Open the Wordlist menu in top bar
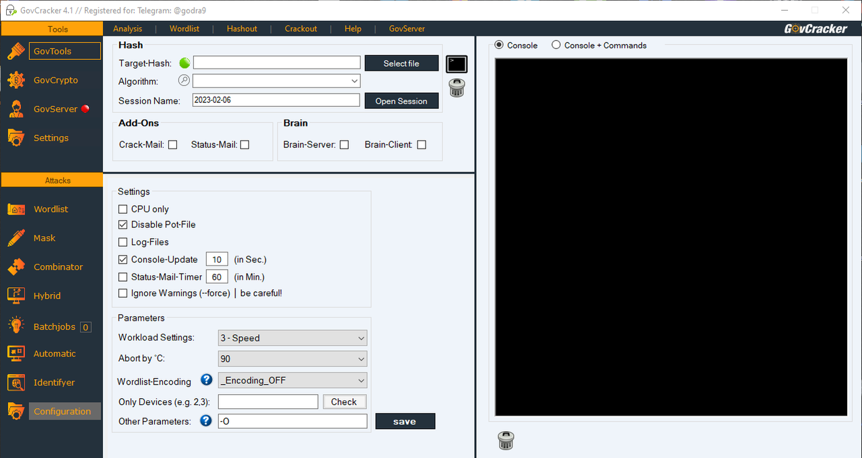 point(185,29)
